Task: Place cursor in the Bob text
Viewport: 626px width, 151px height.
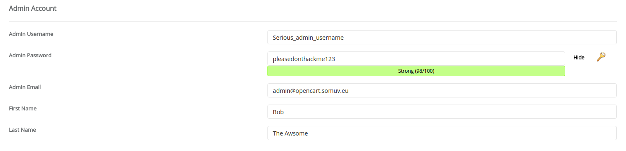Action: pyautogui.click(x=279, y=112)
